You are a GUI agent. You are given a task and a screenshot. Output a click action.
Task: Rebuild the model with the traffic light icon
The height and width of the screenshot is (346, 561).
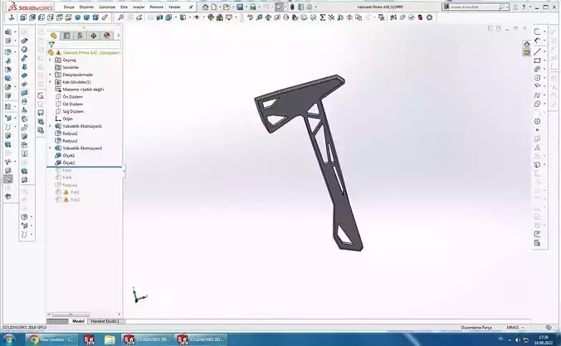coord(292,7)
